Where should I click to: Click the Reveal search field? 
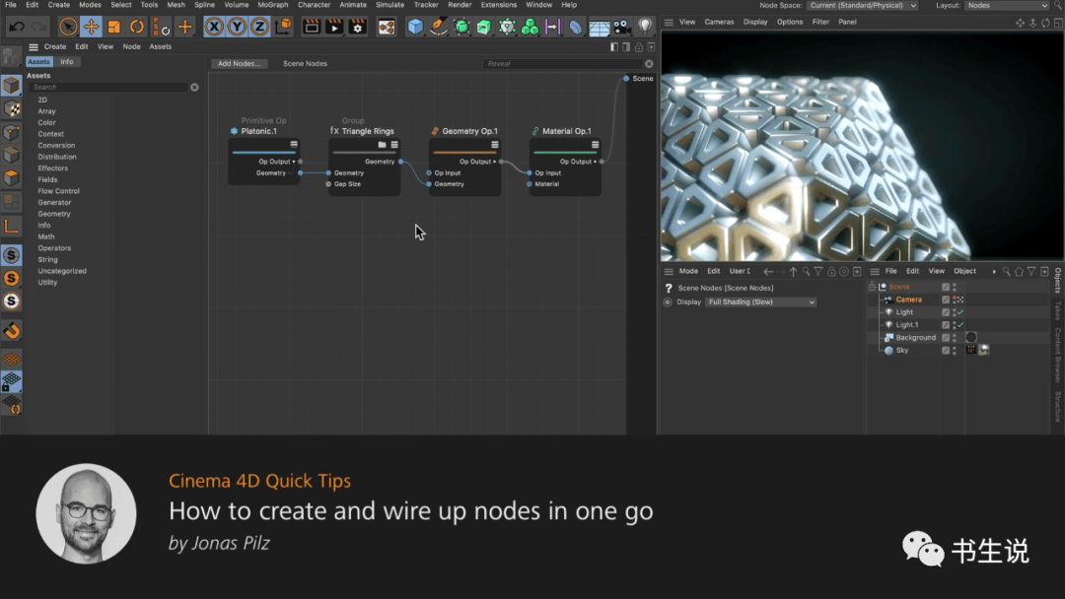click(x=562, y=64)
